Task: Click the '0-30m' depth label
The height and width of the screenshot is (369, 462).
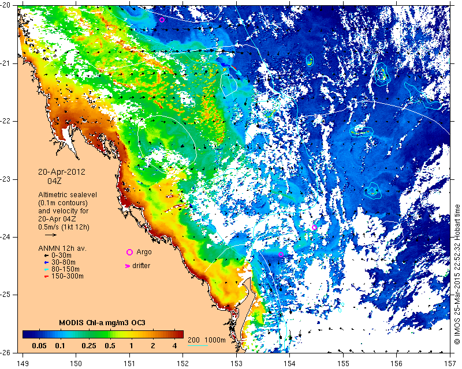Action: coord(61,255)
